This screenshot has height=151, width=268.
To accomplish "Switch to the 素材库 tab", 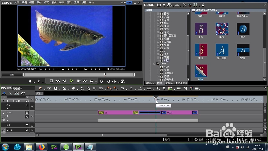I will click(169, 83).
